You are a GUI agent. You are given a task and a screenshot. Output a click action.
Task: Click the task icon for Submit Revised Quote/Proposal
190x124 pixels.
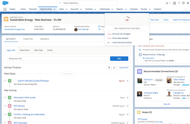[x=9, y=81]
